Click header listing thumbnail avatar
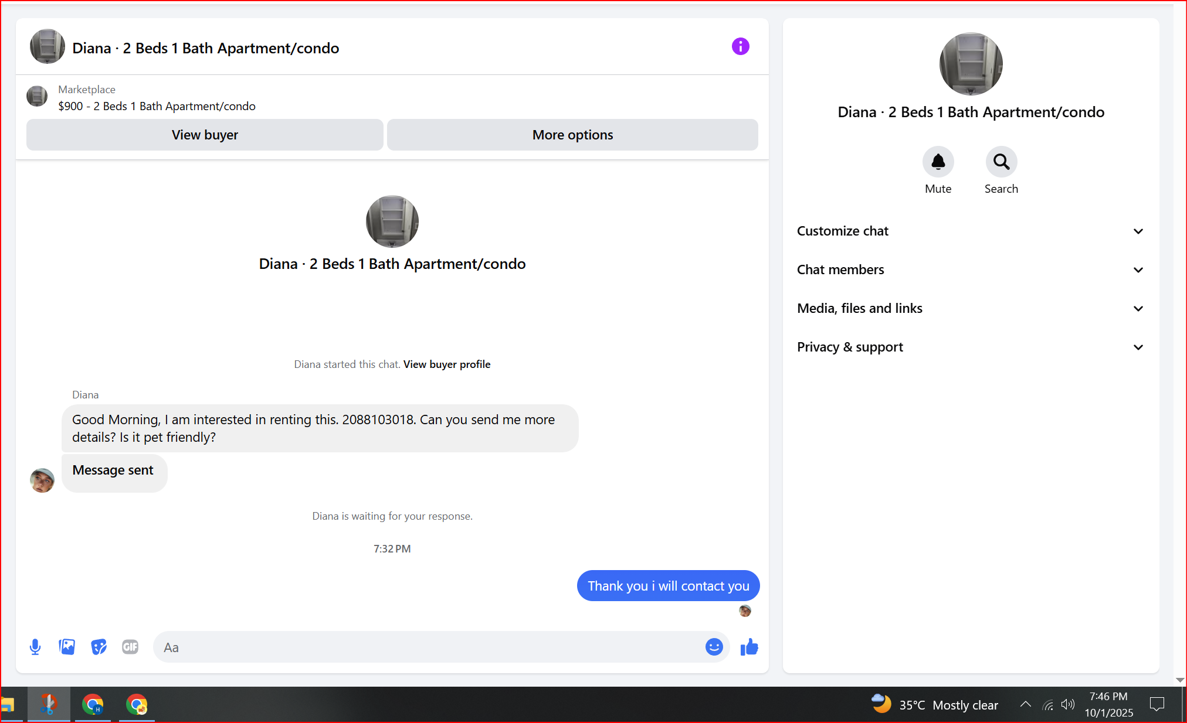 [x=48, y=46]
